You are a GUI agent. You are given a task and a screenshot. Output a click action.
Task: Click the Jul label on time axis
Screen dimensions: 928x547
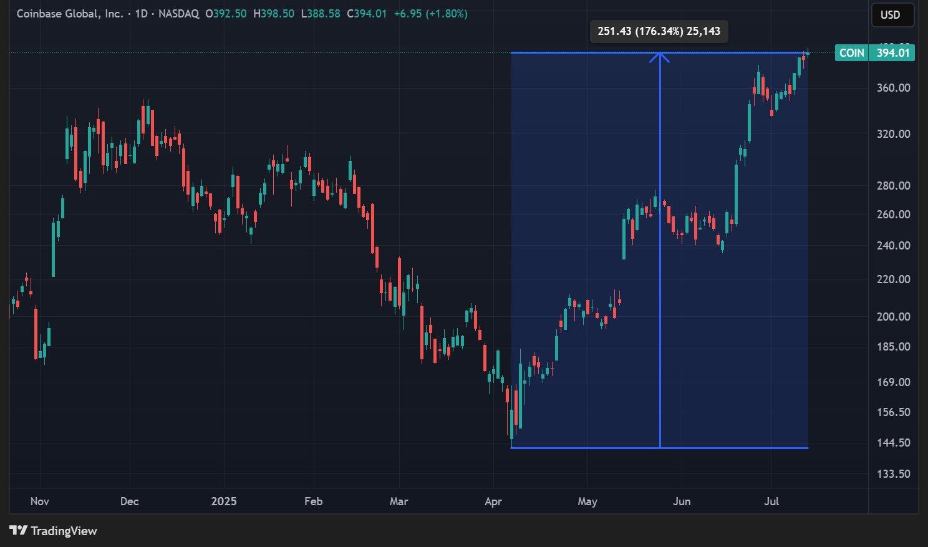coord(771,501)
